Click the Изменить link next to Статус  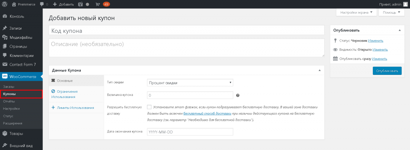376,41
